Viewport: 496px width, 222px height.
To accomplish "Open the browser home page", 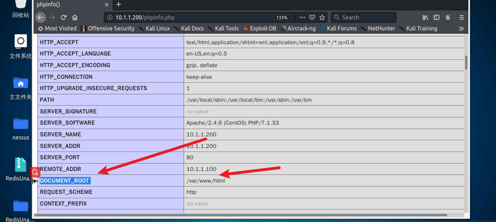I will coord(75,18).
